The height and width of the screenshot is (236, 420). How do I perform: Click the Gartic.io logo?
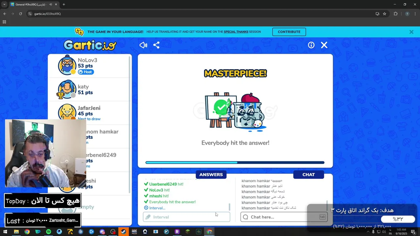90,45
